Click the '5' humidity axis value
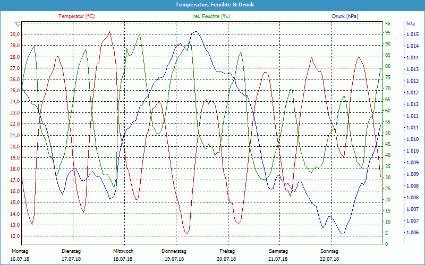Image resolution: width=425 pixels, height=265 pixels. [387, 233]
